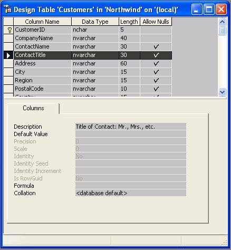Click the scrollbar up arrow
231x250 pixels.
point(223,22)
